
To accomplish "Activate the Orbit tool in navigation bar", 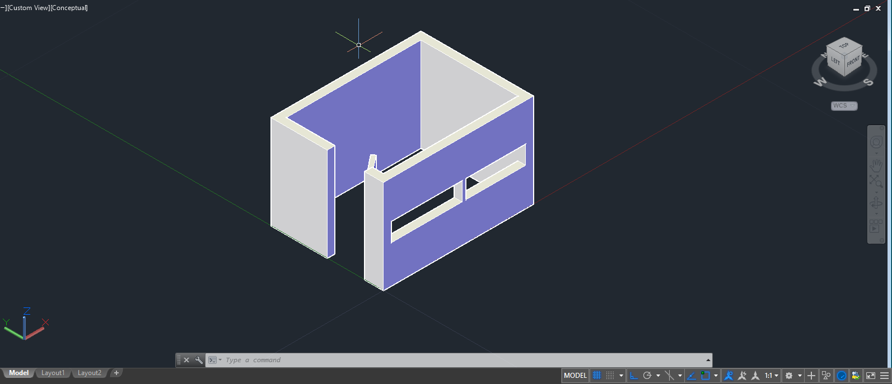I will [876, 203].
